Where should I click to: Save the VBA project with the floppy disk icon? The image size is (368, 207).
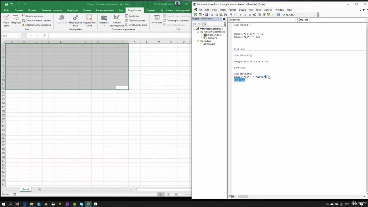206,15
